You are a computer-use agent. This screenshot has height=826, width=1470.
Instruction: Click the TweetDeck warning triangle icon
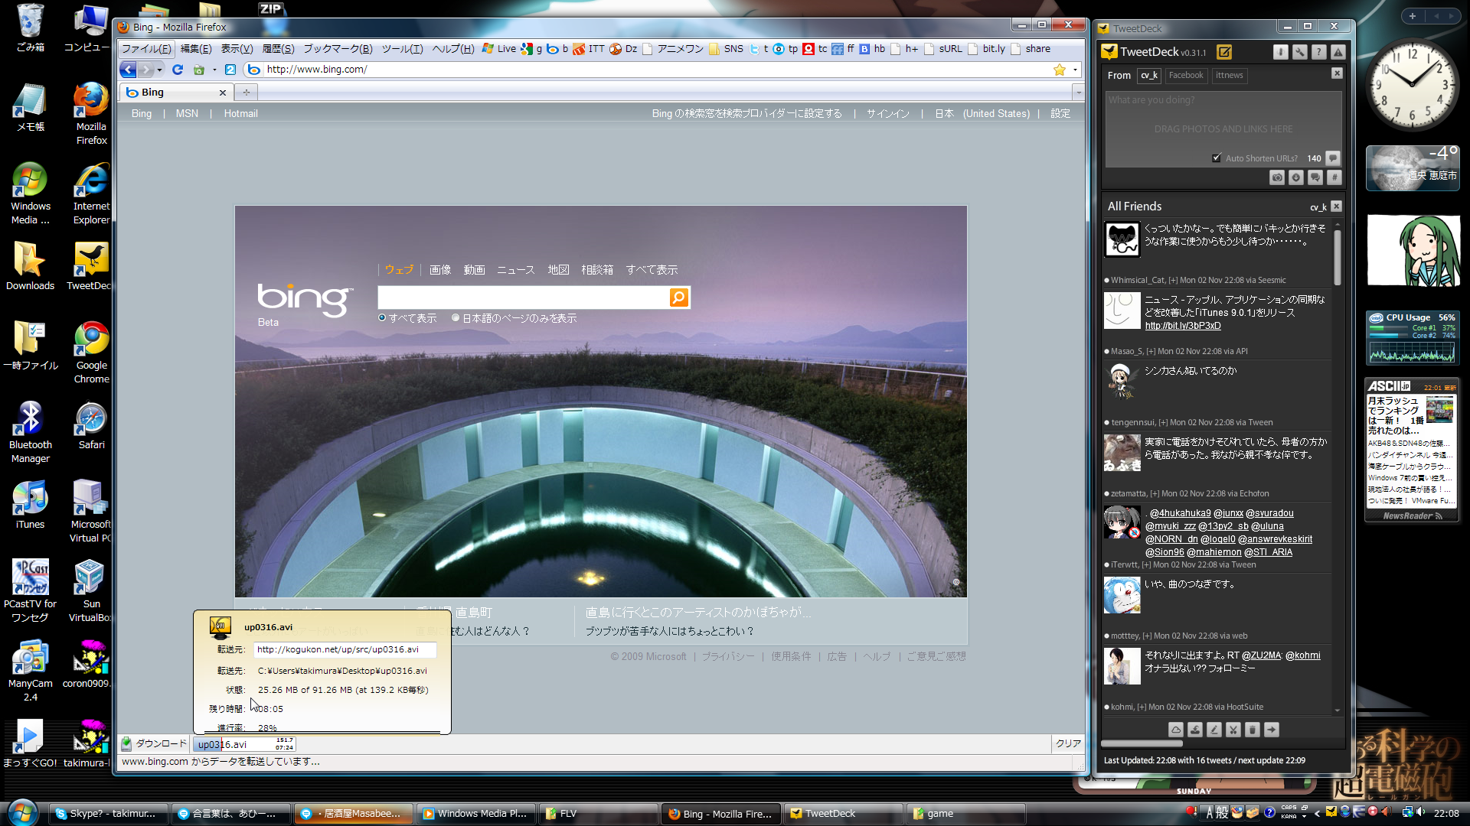click(x=1338, y=52)
